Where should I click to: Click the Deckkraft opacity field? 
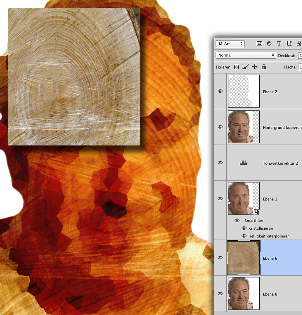tap(300, 56)
